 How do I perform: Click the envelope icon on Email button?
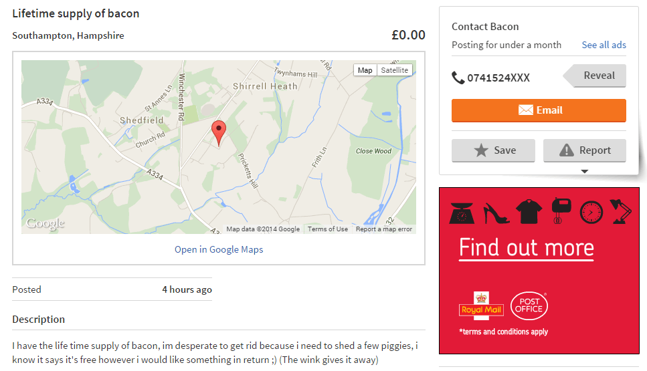pos(526,110)
